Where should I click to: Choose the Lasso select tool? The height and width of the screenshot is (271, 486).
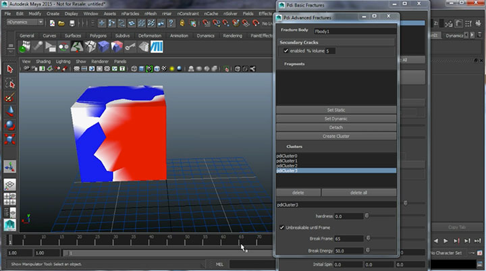coord(10,84)
